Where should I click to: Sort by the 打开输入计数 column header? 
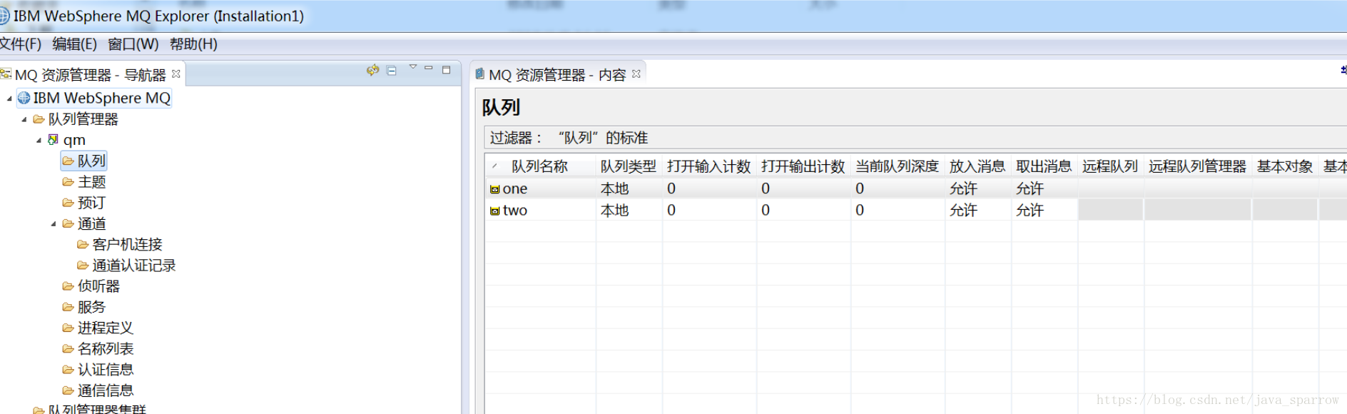pos(709,166)
